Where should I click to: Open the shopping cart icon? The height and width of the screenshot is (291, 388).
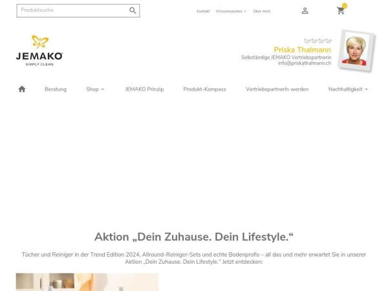341,11
